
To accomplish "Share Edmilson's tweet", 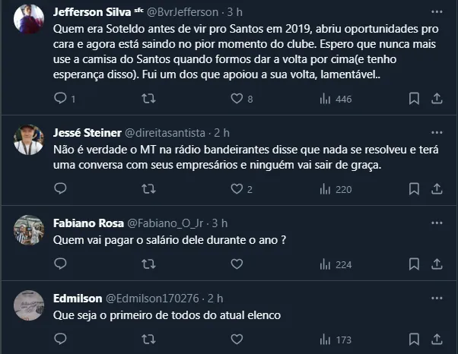I will coord(437,340).
